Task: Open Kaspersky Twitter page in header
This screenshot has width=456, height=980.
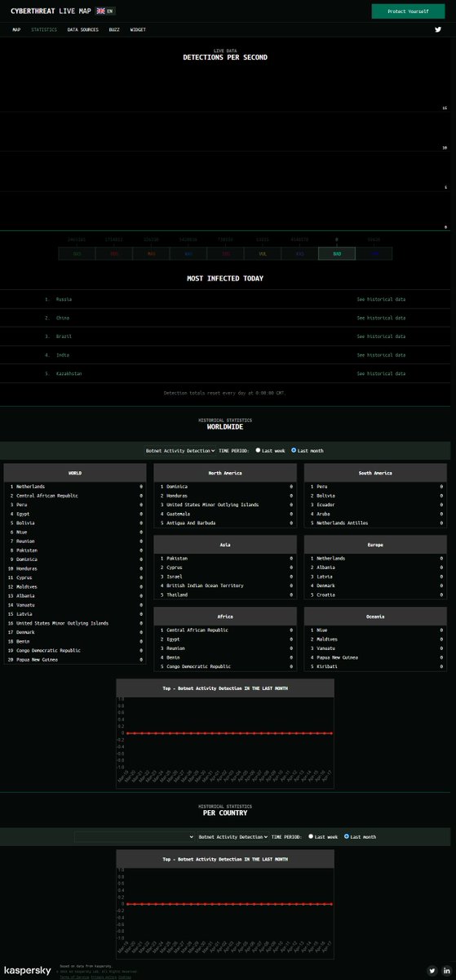Action: (438, 29)
